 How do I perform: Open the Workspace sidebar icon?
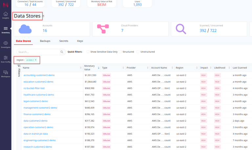(x=6, y=72)
